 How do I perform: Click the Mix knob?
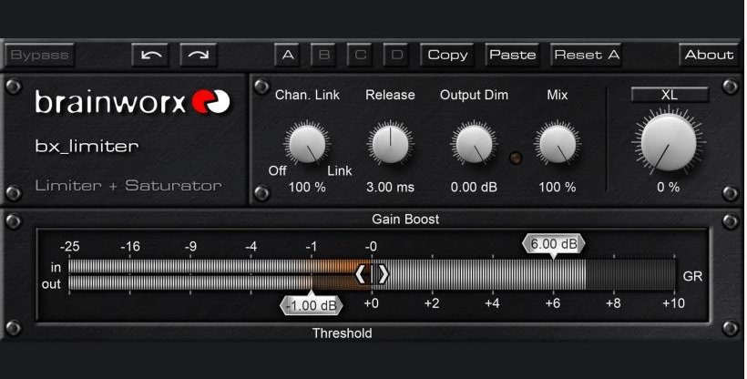tap(557, 143)
